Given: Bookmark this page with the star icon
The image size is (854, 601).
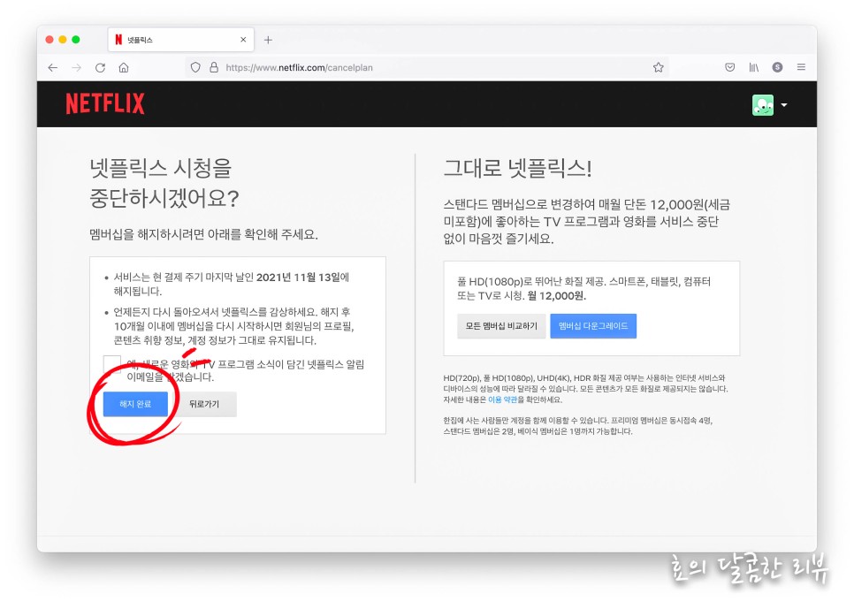Looking at the screenshot, I should [659, 67].
